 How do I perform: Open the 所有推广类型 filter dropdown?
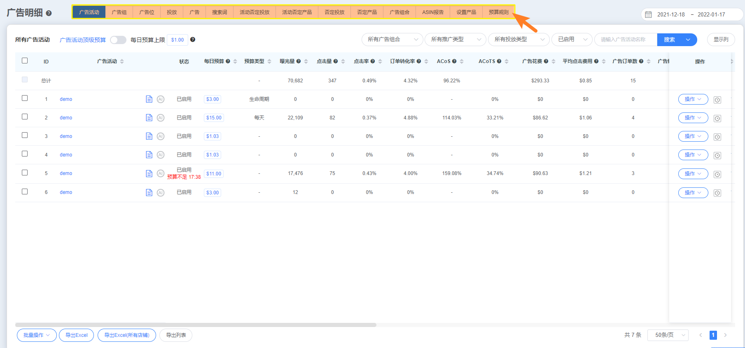coord(455,40)
